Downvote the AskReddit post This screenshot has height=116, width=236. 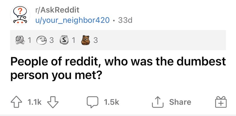pyautogui.click(x=53, y=102)
